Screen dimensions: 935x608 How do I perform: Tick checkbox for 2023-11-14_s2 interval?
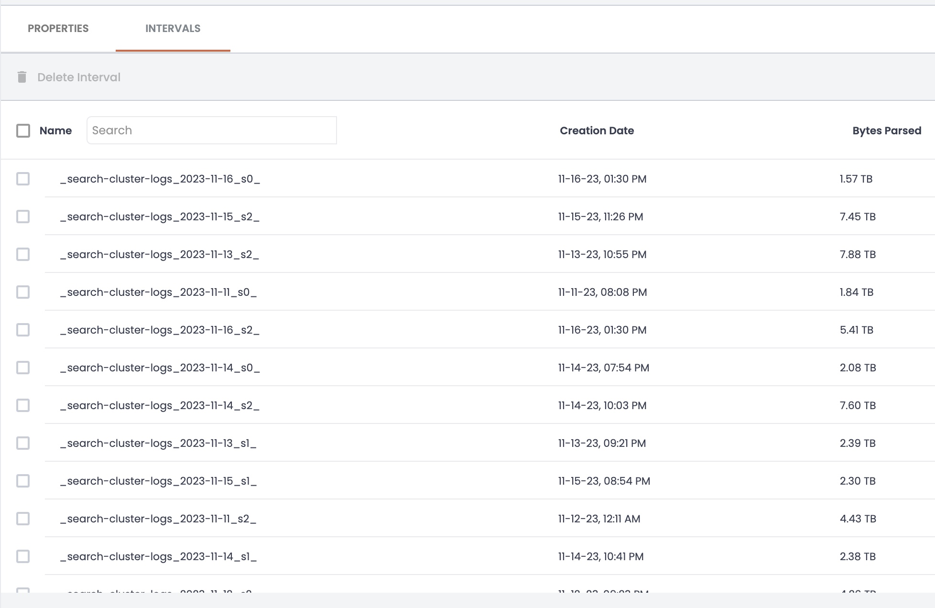[x=23, y=405]
